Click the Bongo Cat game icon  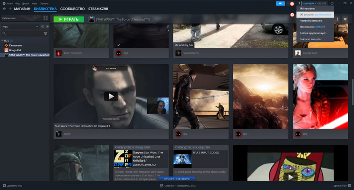(x=6, y=50)
